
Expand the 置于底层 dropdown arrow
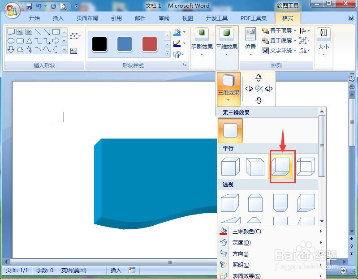(295, 41)
